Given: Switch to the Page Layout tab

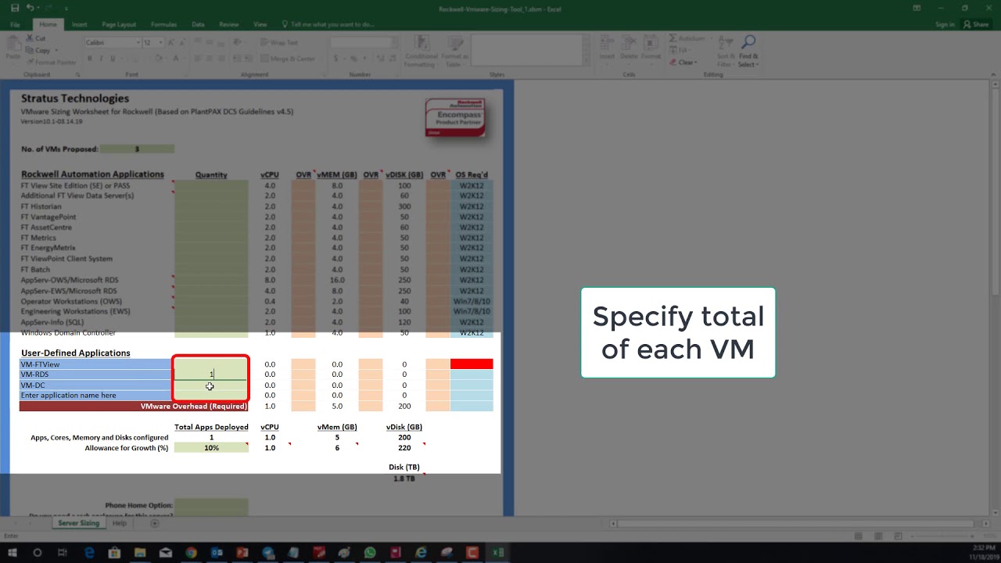Looking at the screenshot, I should pyautogui.click(x=119, y=24).
